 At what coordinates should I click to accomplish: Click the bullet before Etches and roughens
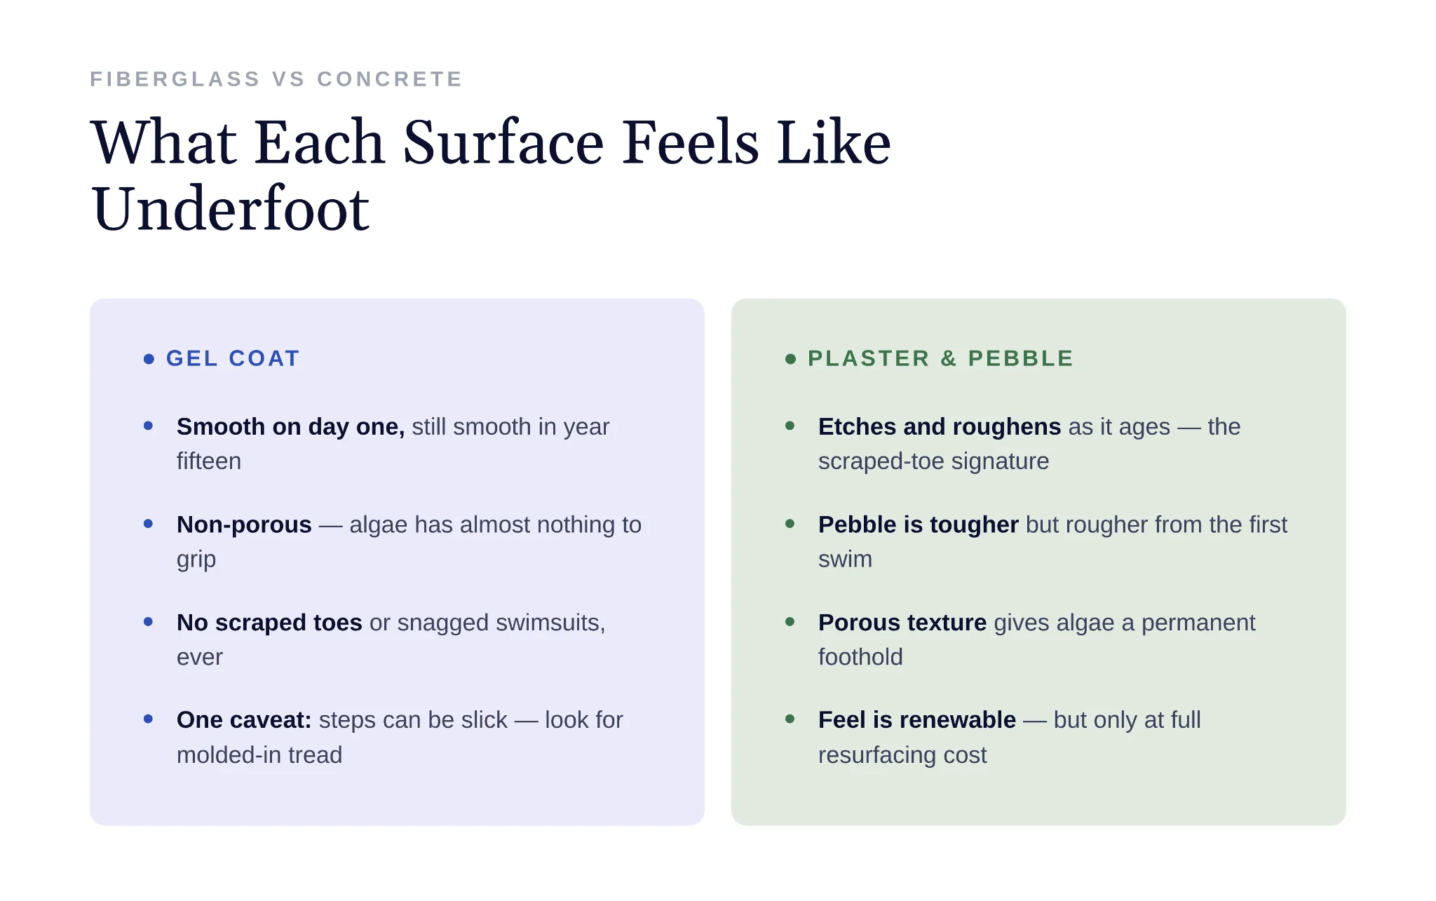coord(790,426)
